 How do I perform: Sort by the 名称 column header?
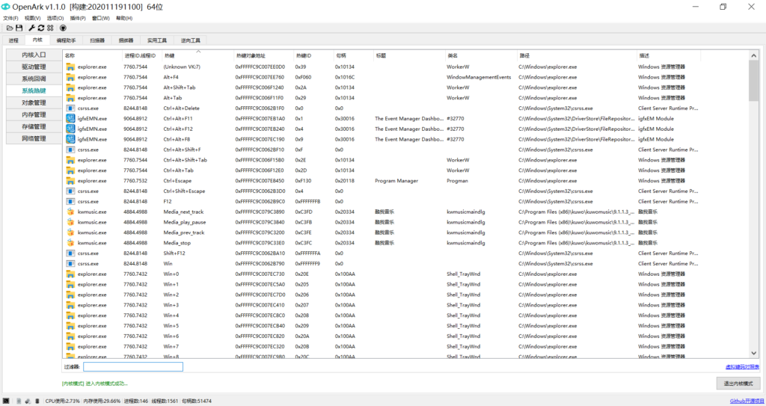92,55
